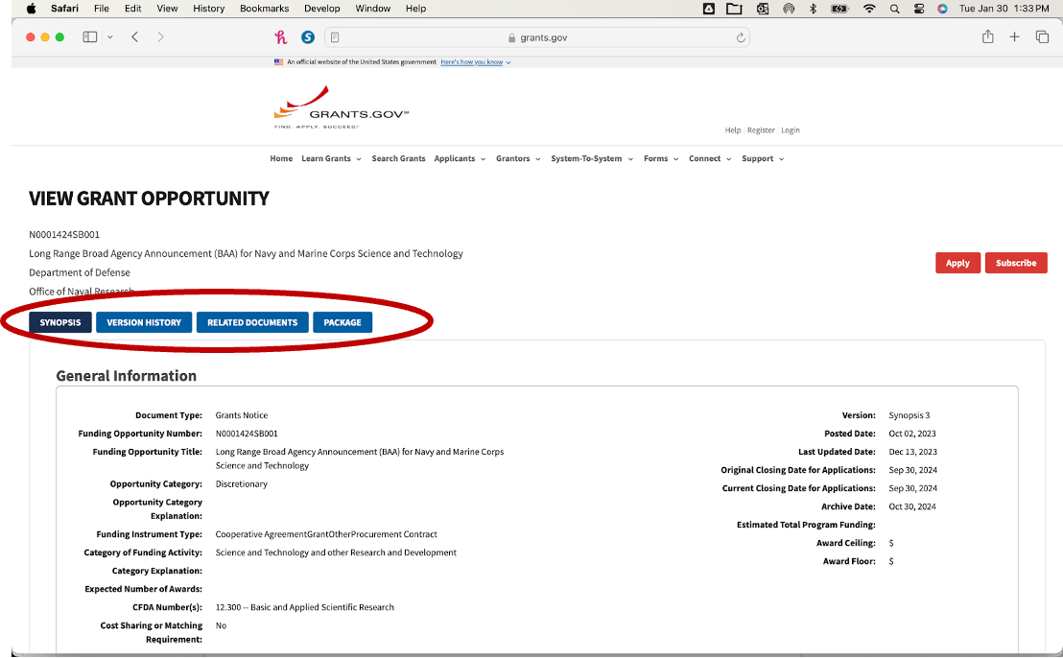Go forward to the next page
Screen dimensions: 1063x658
click(160, 37)
